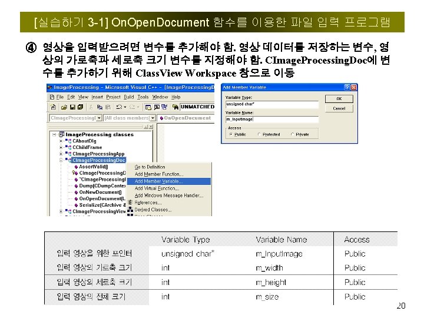Click the Window List toolbar icon
The width and height of the screenshot is (424, 318).
tap(164, 107)
